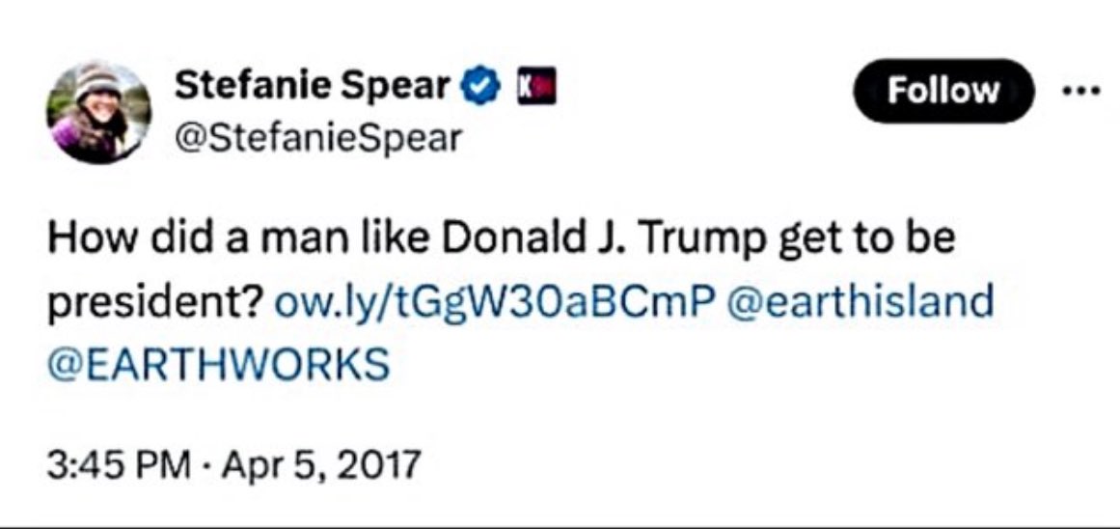Click the horizontal divider below the timestamp
1120x529 pixels.
click(x=560, y=526)
